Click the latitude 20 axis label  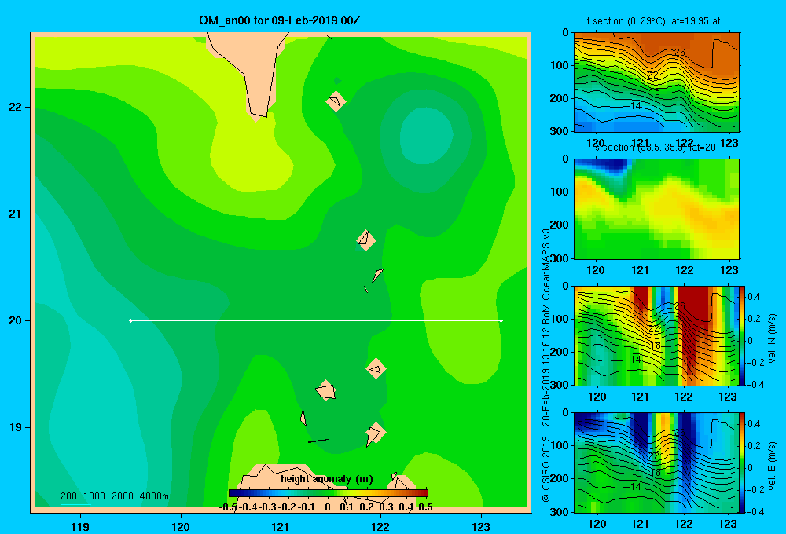16,320
